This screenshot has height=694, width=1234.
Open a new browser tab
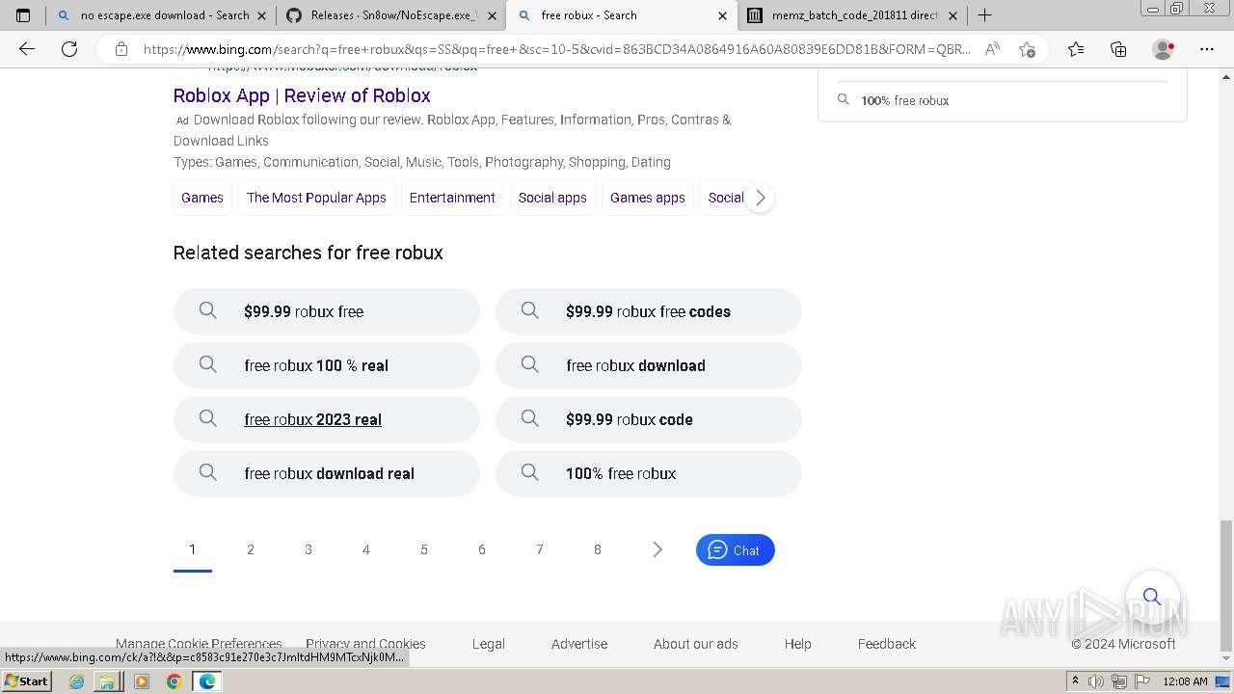pos(984,15)
